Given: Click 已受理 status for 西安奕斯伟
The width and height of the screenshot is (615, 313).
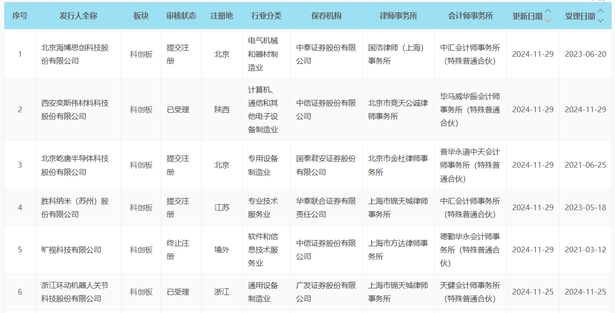Looking at the screenshot, I should pos(178,109).
